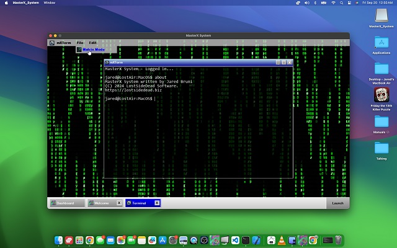Close the MasterX System macOS window
Viewport: 397px width, 248px height.
(x=51, y=36)
